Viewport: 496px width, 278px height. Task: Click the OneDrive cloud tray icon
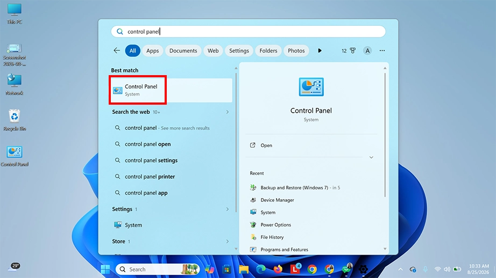click(x=413, y=269)
